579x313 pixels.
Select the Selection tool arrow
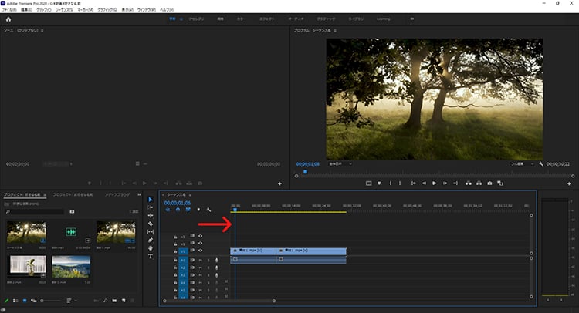tap(151, 200)
